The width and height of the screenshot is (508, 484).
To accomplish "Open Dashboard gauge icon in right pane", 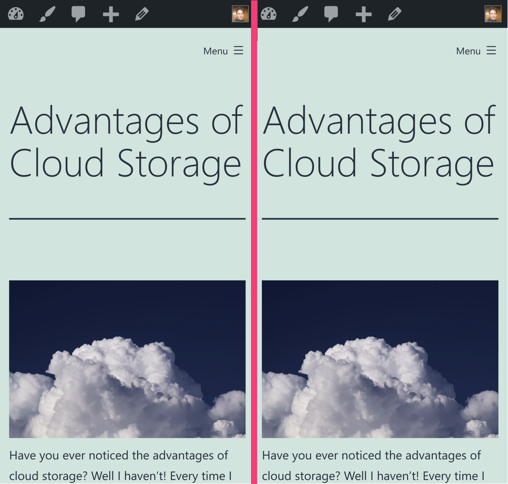I will click(x=269, y=14).
